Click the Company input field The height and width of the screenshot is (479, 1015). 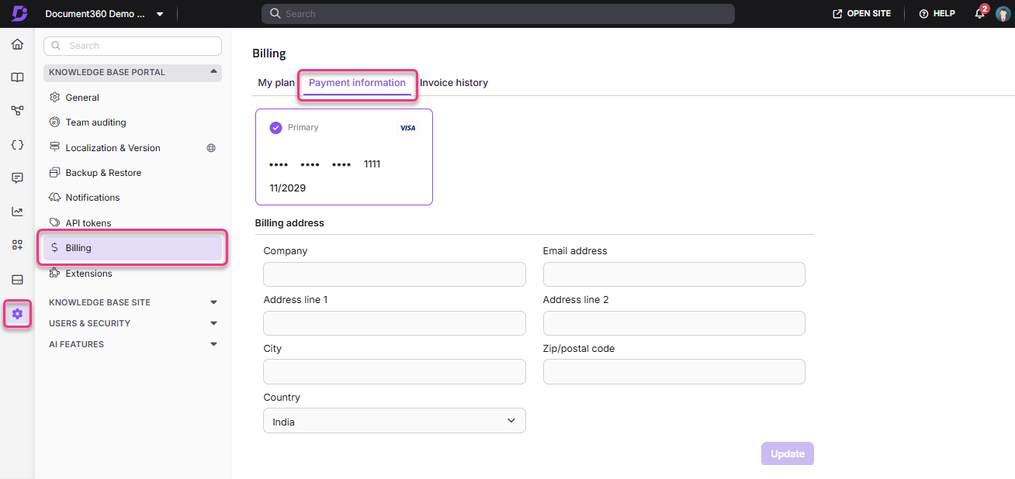pyautogui.click(x=394, y=274)
